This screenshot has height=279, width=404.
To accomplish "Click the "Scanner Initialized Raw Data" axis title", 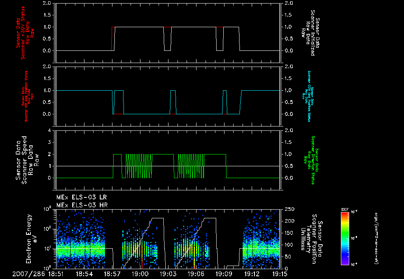I will coord(310,33).
